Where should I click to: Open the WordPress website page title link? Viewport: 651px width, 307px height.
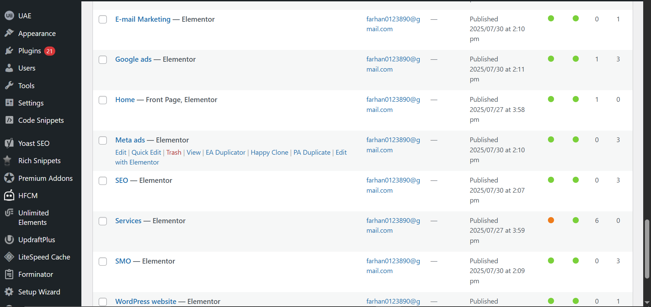click(146, 302)
